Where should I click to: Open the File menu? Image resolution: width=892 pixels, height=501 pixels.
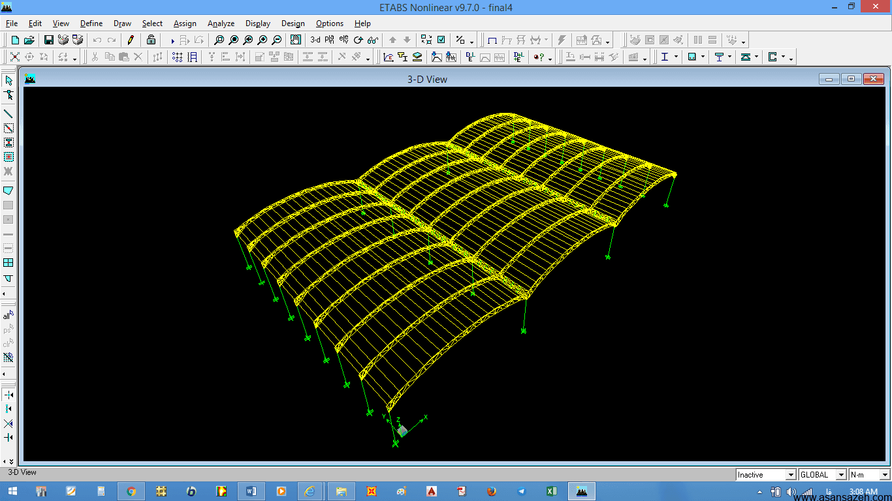(12, 23)
